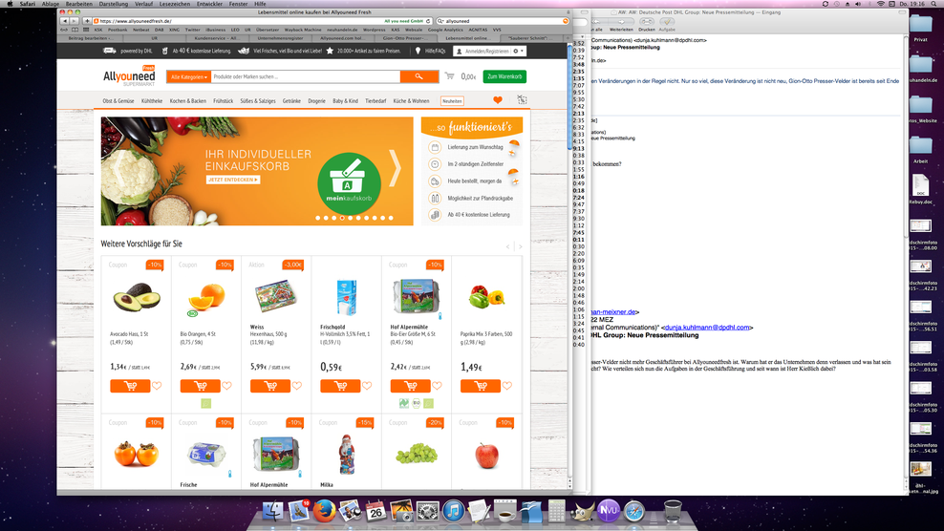This screenshot has width=944, height=531.
Task: Open iTunes from the Dock
Action: click(454, 512)
